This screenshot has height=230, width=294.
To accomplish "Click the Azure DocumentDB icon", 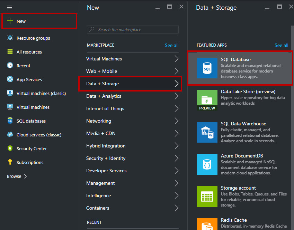I will point(207,164).
